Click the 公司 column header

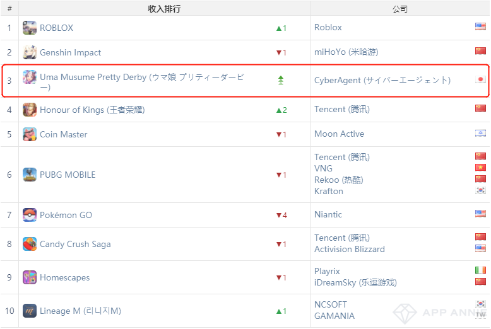(399, 9)
